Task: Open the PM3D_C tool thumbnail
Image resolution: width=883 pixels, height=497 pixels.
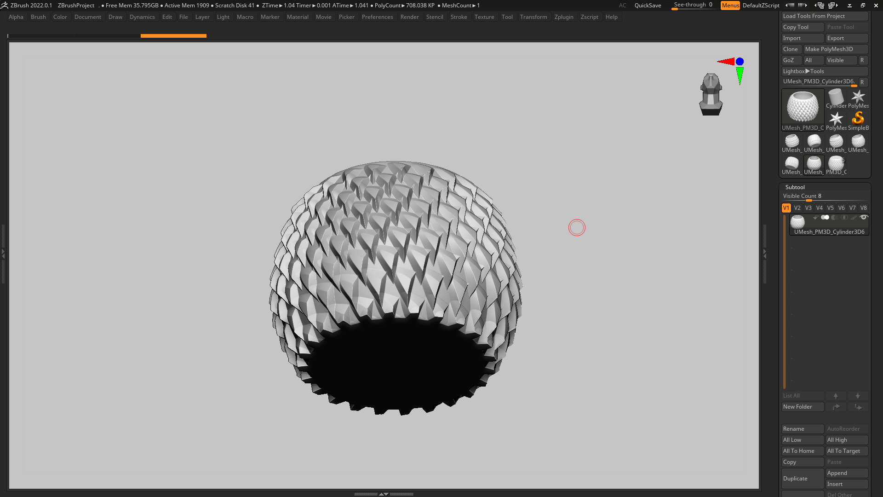Action: (836, 165)
